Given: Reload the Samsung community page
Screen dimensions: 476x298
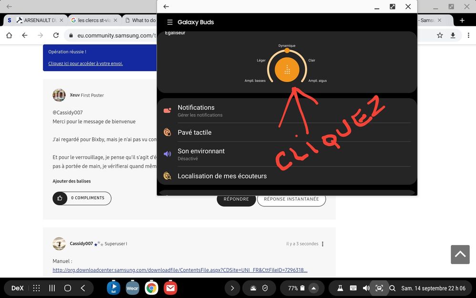Looking at the screenshot, I should coord(56,35).
